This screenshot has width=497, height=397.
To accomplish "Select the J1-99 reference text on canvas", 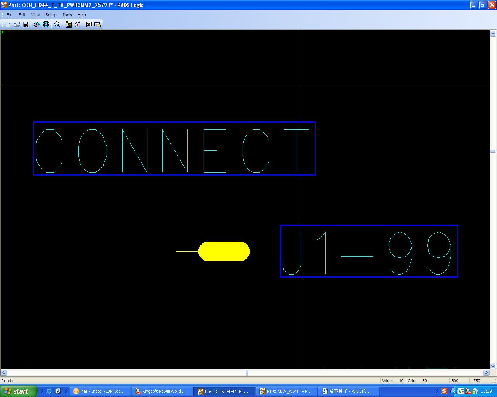I will coord(369,251).
